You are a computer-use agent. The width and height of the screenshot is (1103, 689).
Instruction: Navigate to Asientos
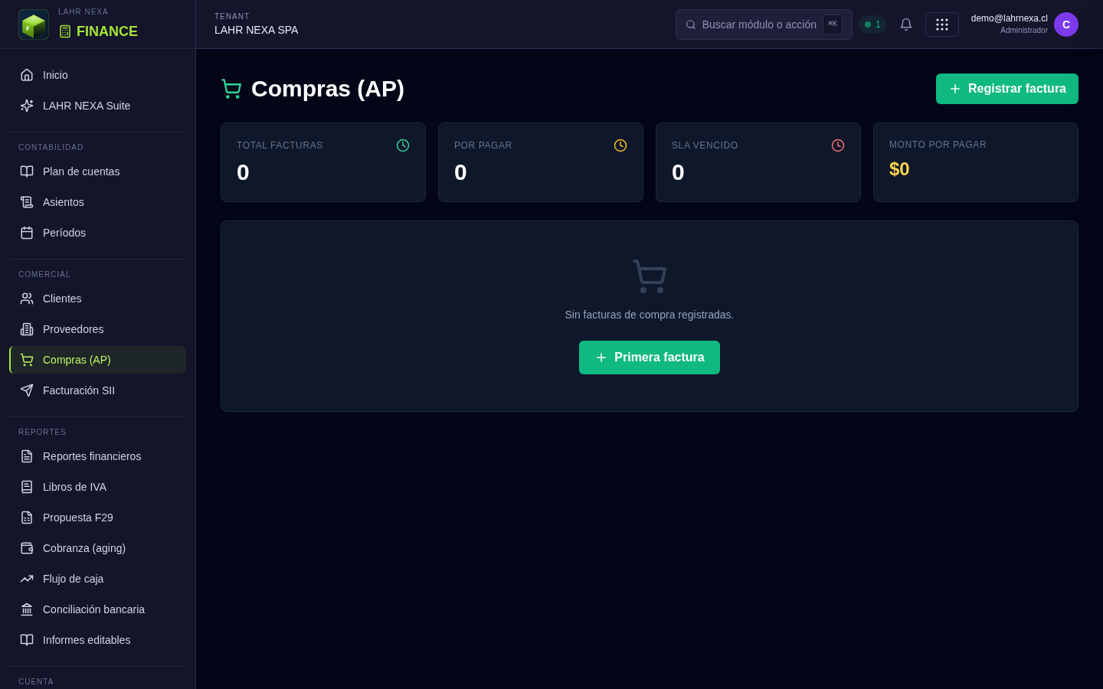98,202
